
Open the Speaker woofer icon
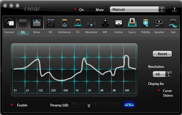159,23
